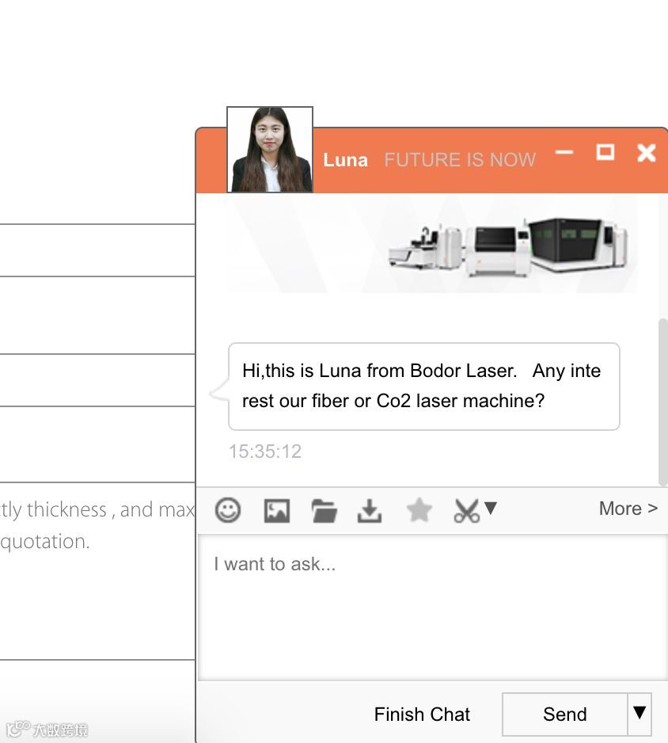
Task: End the conversation with Finish Chat
Action: point(422,714)
